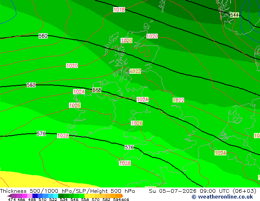Click the purple left arrow tip of legend
Image resolution: width=260 pixels, height=201 pixels.
(9, 196)
